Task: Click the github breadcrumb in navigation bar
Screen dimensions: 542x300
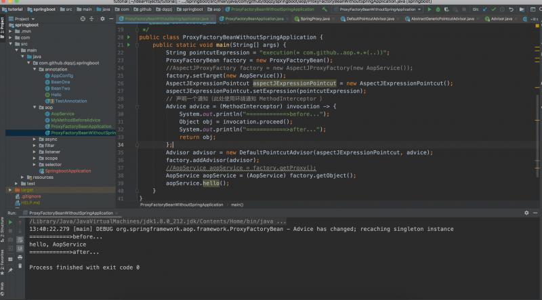Action: [x=142, y=9]
